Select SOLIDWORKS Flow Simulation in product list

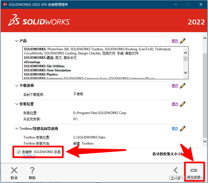[x=47, y=70]
